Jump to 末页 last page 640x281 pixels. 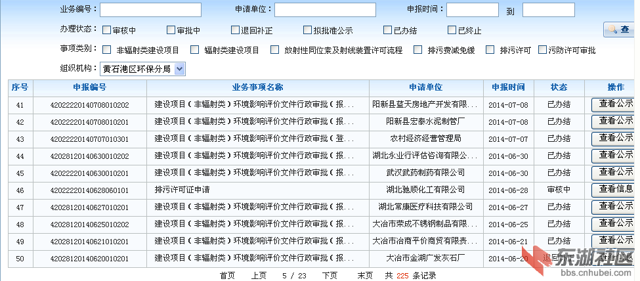366,276
